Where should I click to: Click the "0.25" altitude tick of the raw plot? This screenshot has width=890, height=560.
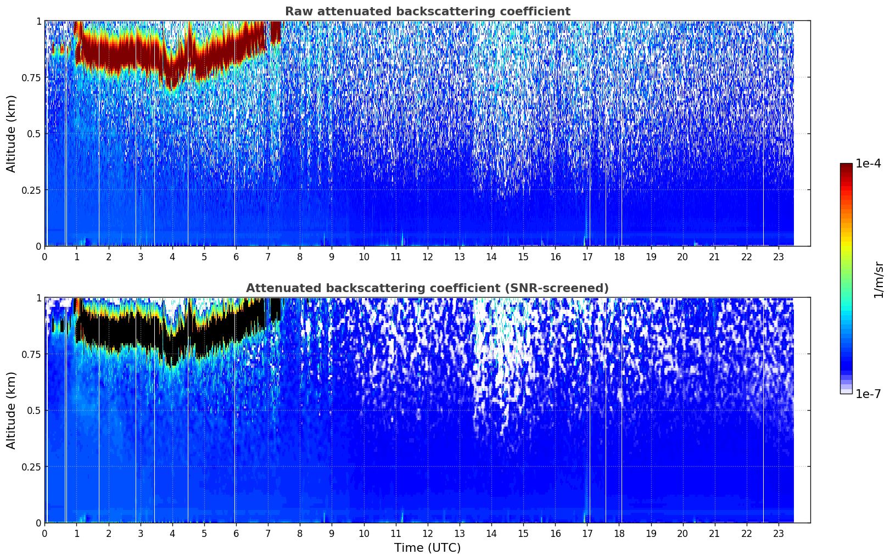coord(32,190)
